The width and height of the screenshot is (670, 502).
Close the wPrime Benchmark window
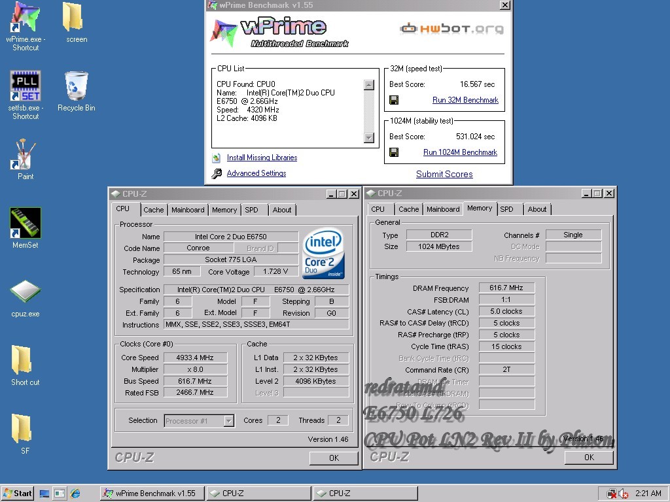pyautogui.click(x=505, y=5)
